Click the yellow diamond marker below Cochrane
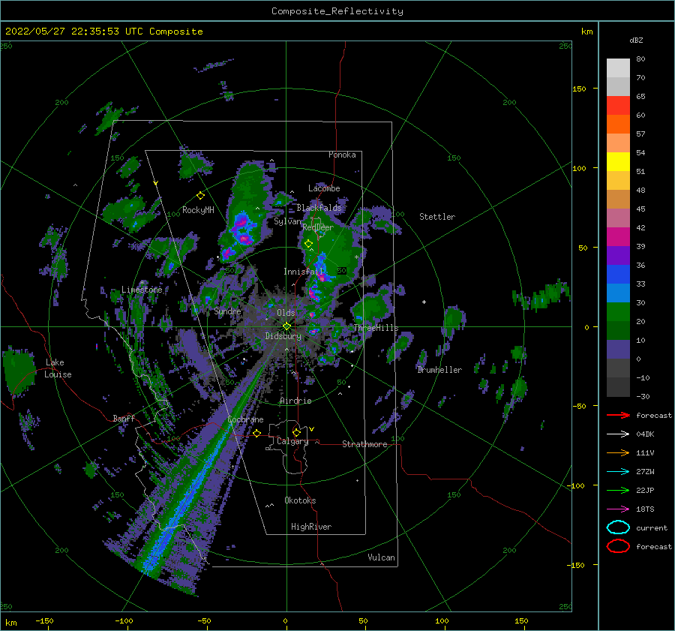Image resolution: width=675 pixels, height=631 pixels. pyautogui.click(x=257, y=433)
